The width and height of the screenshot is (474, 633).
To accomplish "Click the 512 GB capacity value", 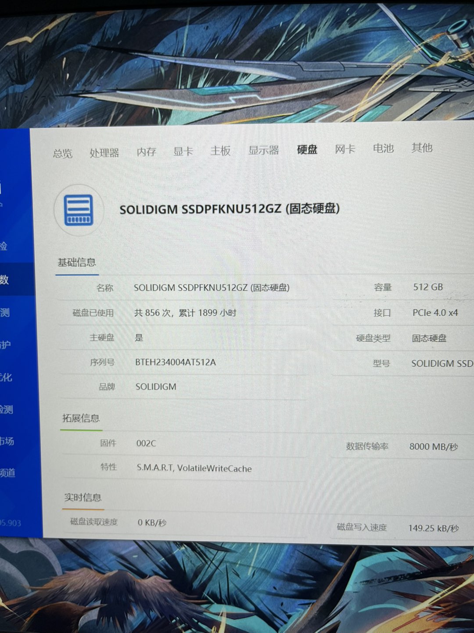I will pos(428,287).
